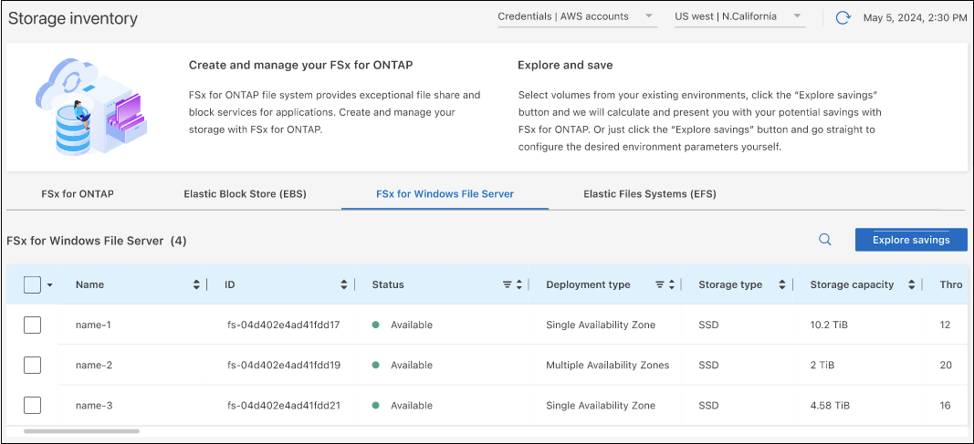Click the Explore savings button
Viewport: 974px width, 444px height.
[910, 240]
